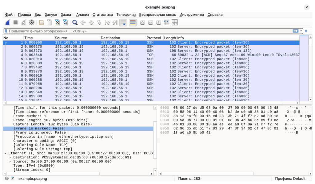Reload this capture file
This screenshot has width=315, height=184.
pyautogui.click(x=65, y=22)
